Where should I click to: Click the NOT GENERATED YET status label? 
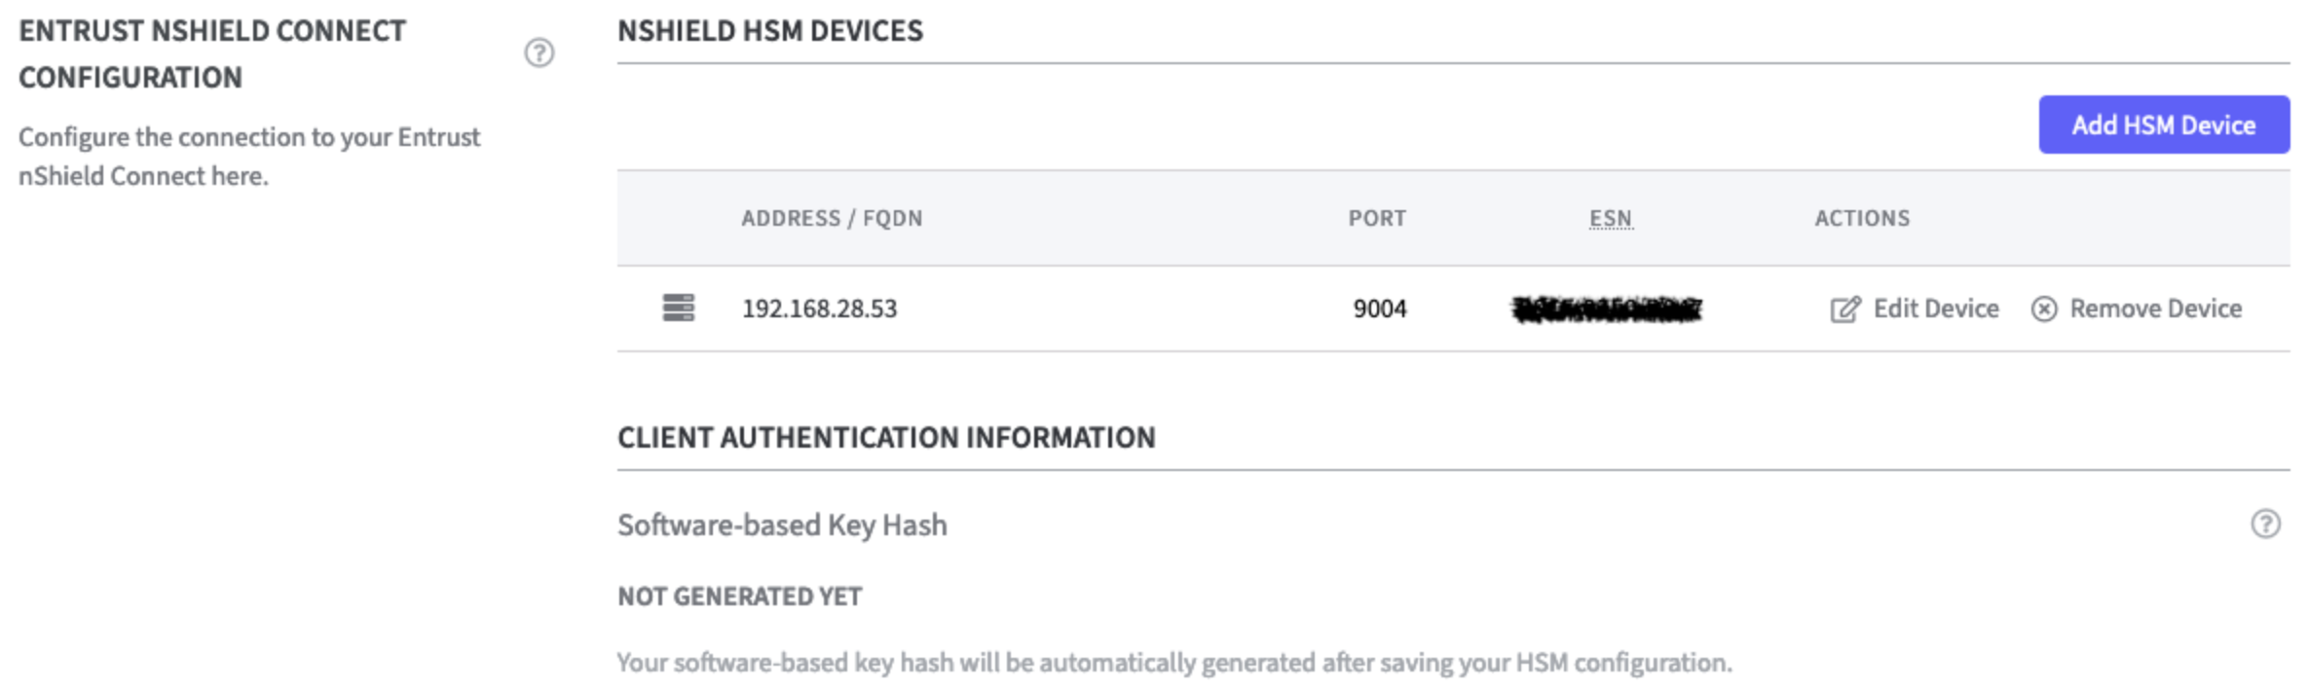click(738, 596)
